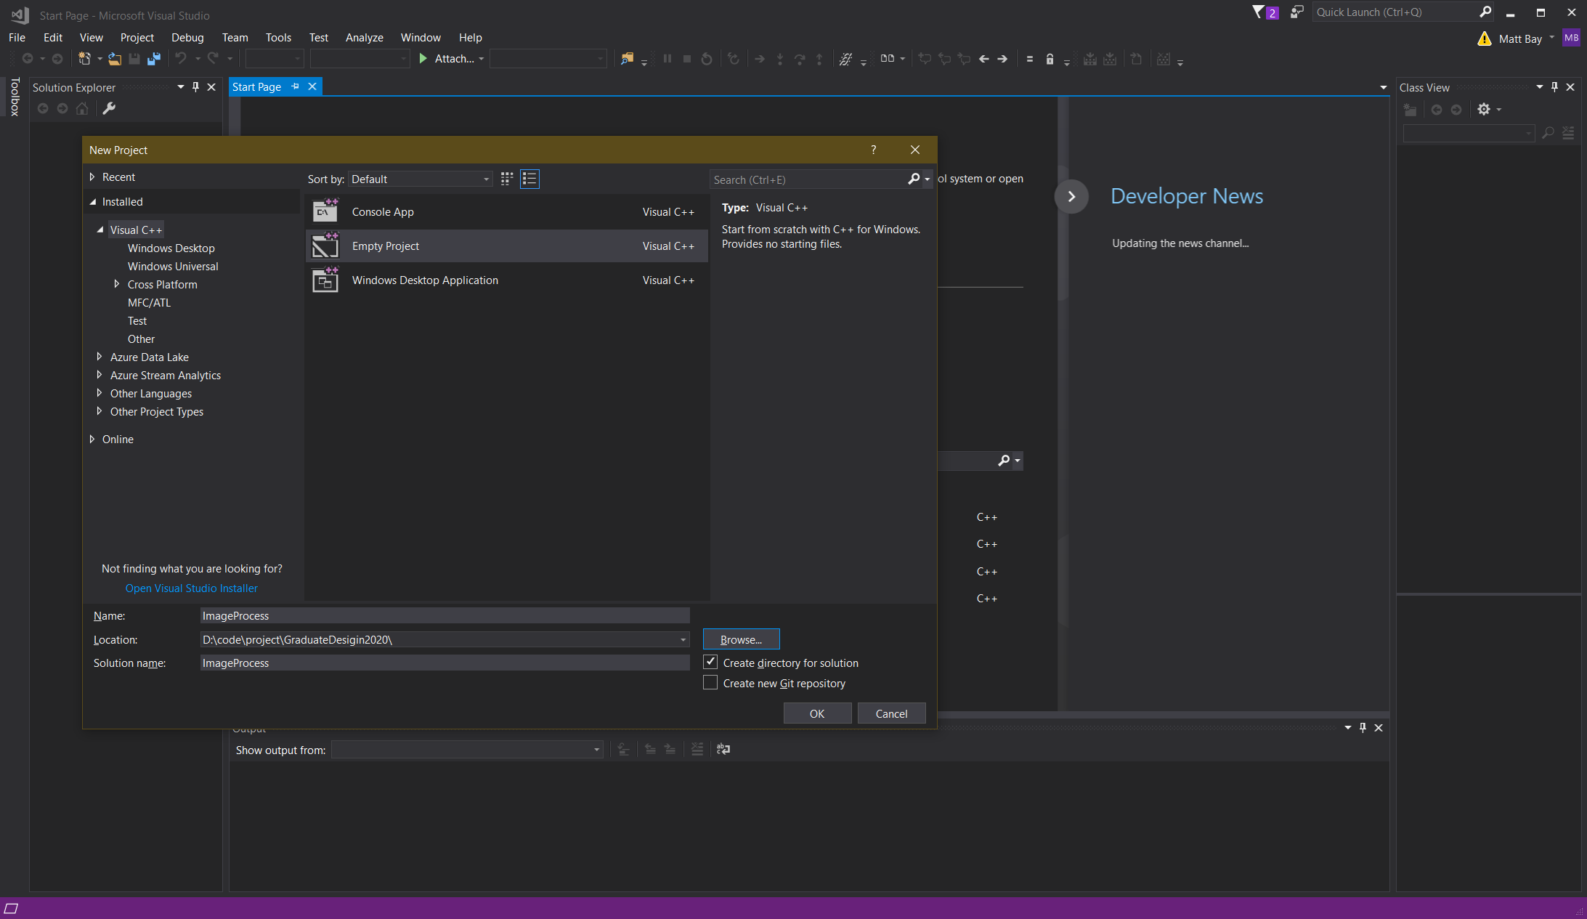Select the Sort by Default dropdown
Viewport: 1587px width, 919px height.
coord(419,178)
